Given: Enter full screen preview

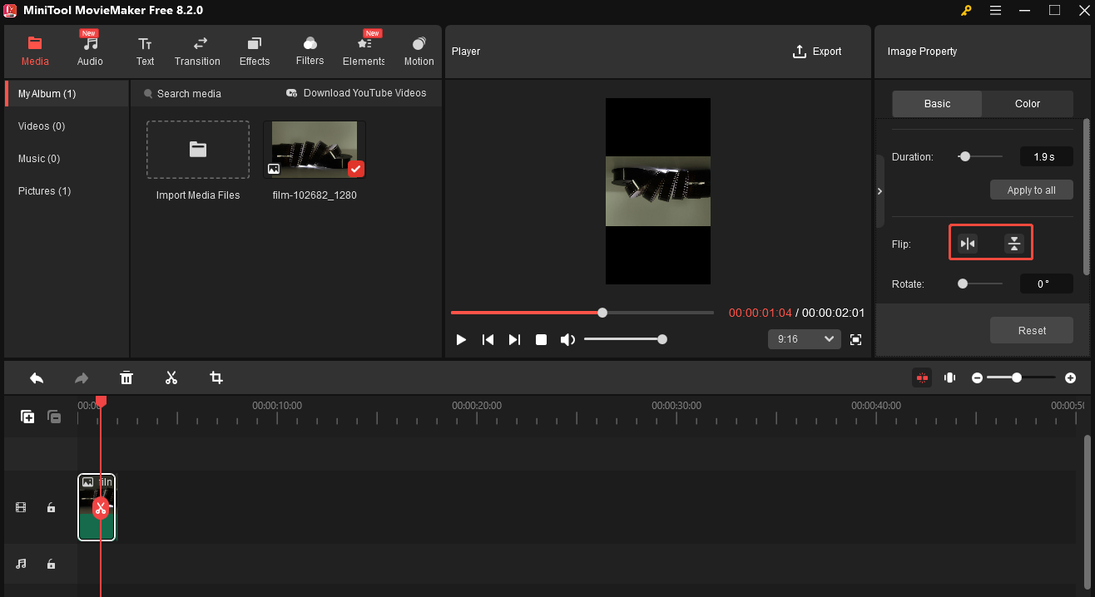Looking at the screenshot, I should point(855,339).
